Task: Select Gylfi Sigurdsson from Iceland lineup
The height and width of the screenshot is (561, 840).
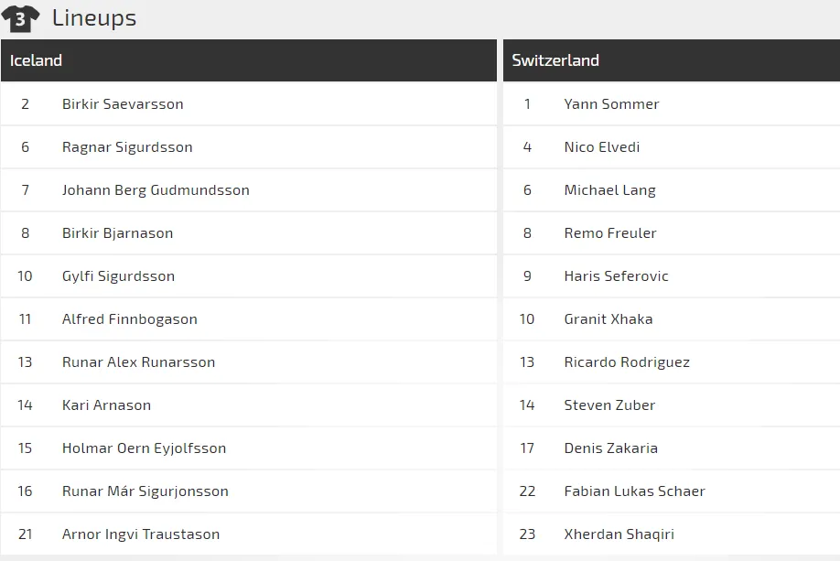Action: click(x=118, y=276)
